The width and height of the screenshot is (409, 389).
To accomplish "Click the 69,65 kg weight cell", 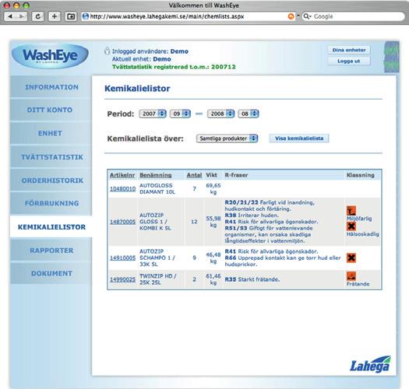I will click(213, 188).
